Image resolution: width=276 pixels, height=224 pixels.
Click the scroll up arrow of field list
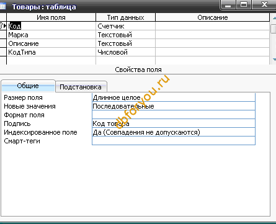tap(274, 18)
